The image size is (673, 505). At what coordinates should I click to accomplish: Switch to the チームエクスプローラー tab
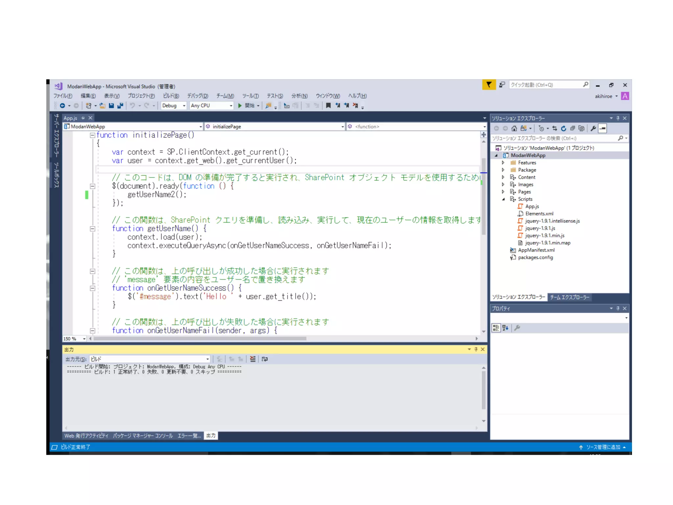point(569,297)
